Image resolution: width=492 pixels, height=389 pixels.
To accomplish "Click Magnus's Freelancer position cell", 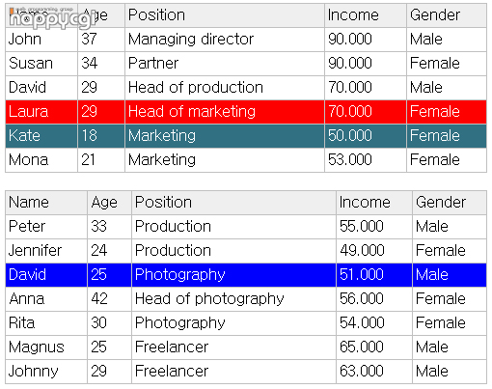I will (x=233, y=347).
